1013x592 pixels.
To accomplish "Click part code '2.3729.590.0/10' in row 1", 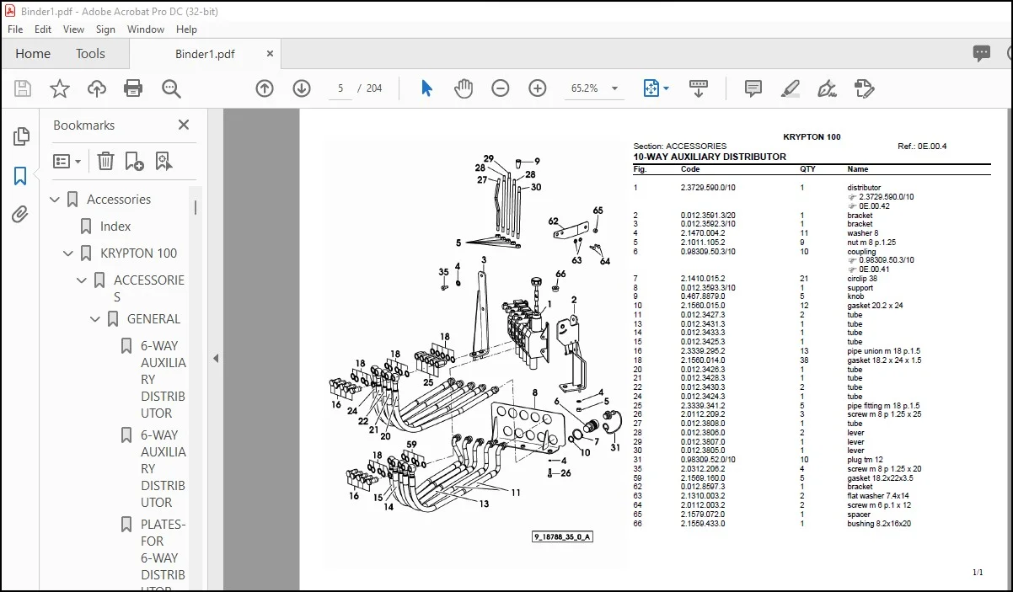I will (x=708, y=188).
